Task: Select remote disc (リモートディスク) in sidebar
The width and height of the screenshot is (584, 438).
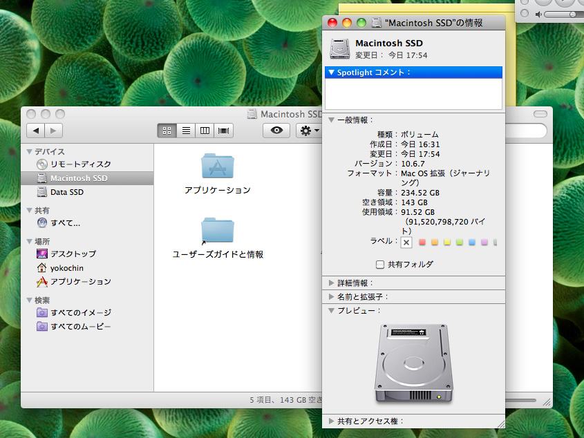Action: click(x=87, y=164)
